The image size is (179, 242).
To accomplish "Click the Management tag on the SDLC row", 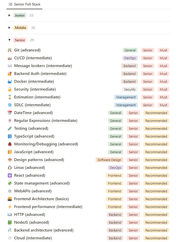I will click(x=126, y=105).
